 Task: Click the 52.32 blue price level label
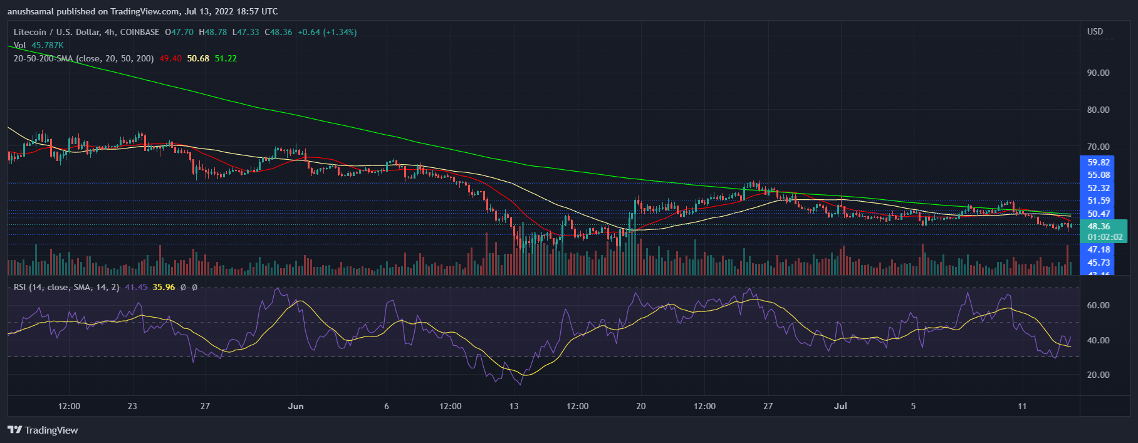tap(1099, 188)
